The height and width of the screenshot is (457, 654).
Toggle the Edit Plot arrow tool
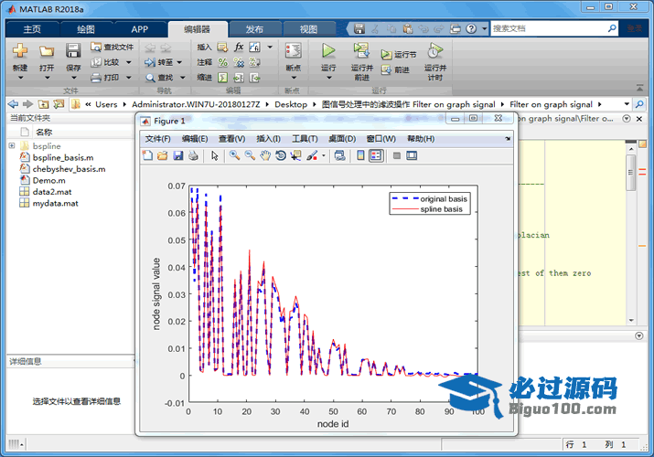(215, 155)
